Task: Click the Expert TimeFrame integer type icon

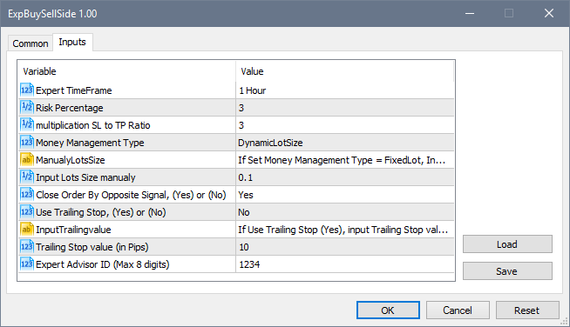Action: [27, 90]
